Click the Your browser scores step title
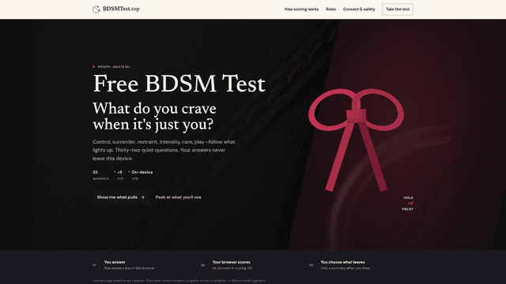The image size is (506, 284). 231,262
